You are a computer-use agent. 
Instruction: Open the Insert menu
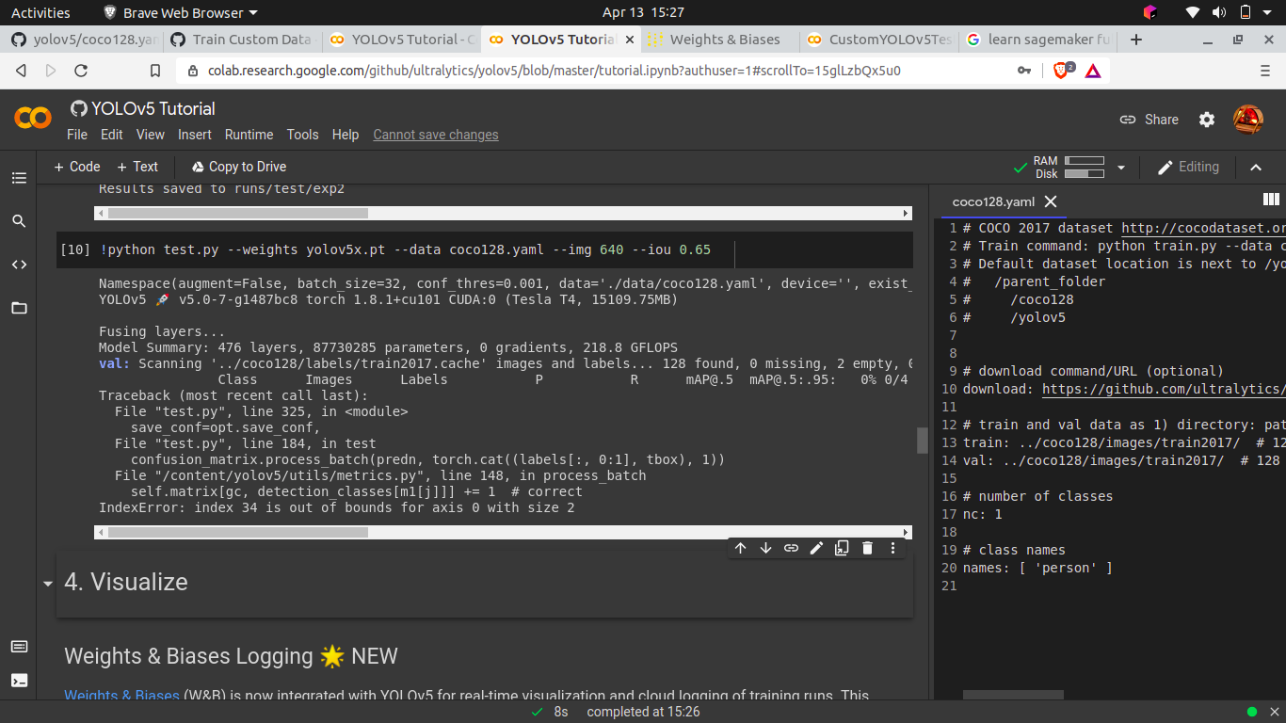point(195,135)
